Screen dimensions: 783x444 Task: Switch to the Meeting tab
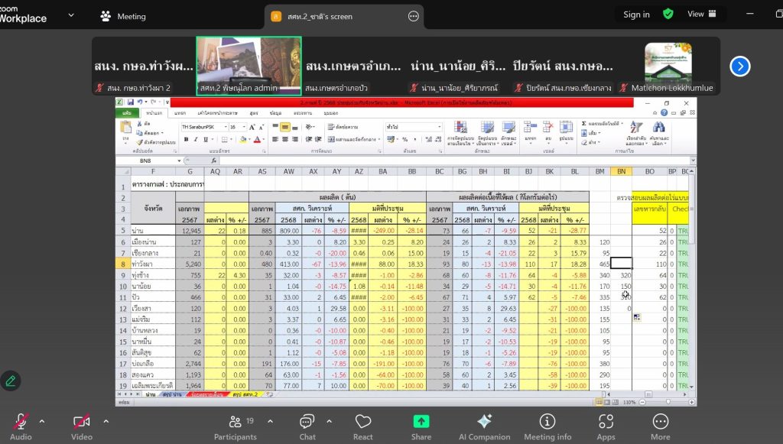123,16
